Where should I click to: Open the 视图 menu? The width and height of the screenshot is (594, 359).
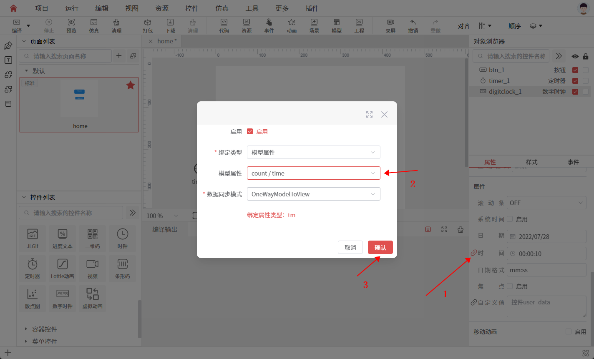(x=132, y=8)
